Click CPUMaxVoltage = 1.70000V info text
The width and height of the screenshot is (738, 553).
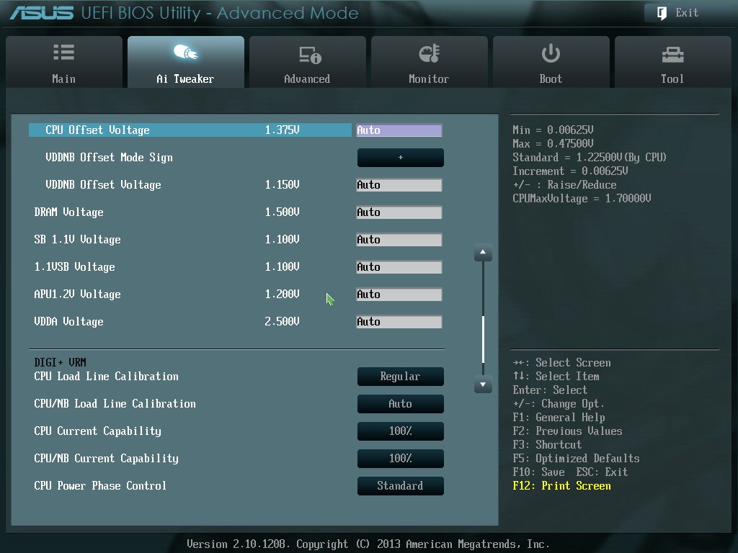tap(582, 199)
